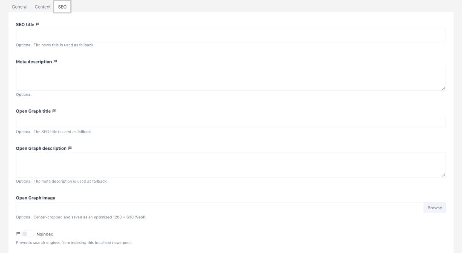Click the Noindex label text
This screenshot has width=462, height=253.
[x=45, y=234]
